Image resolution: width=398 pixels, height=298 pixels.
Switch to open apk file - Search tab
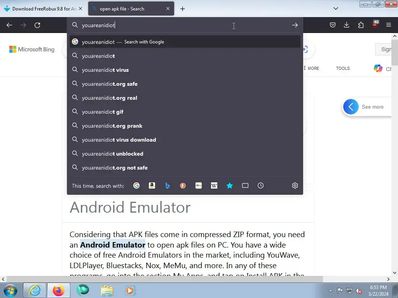pyautogui.click(x=131, y=9)
